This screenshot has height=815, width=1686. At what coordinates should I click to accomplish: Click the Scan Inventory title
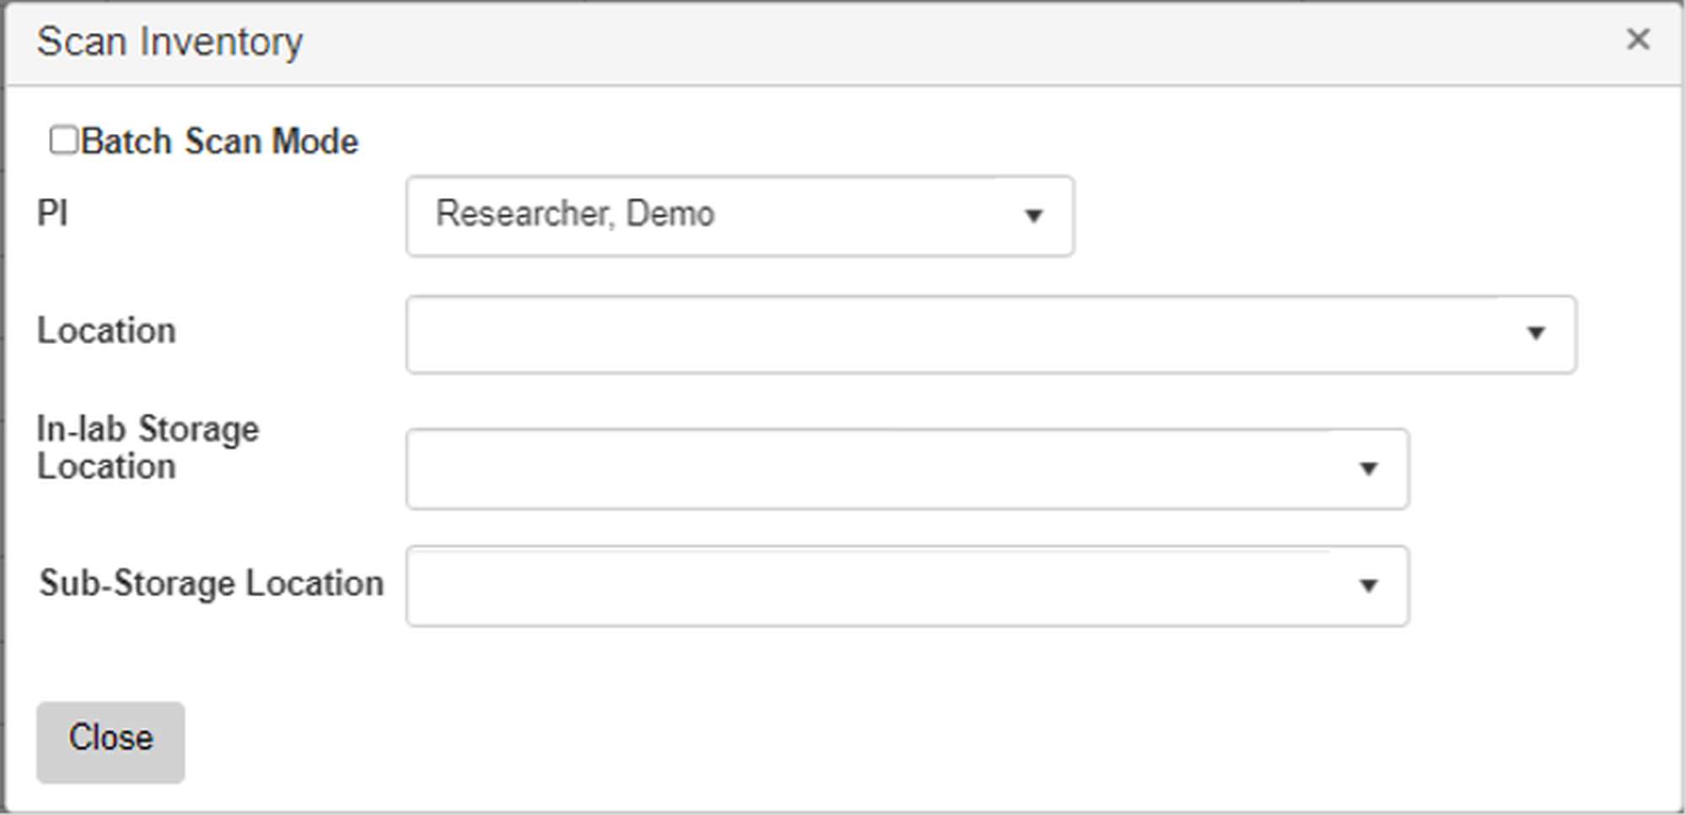[169, 40]
